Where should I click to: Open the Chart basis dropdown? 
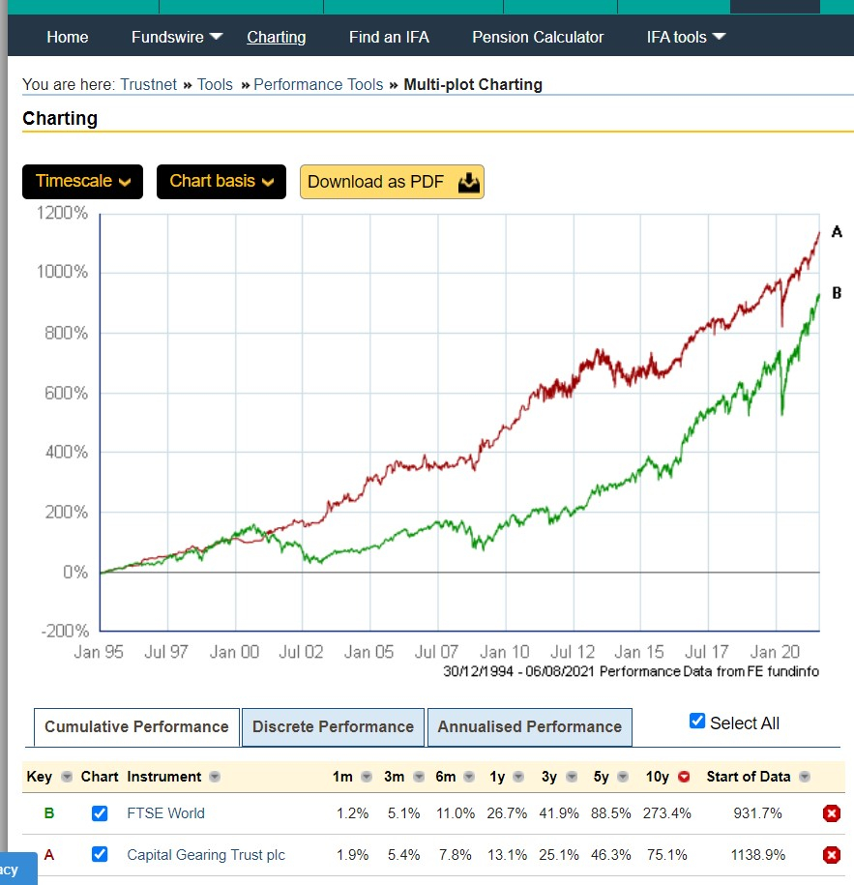coord(221,182)
